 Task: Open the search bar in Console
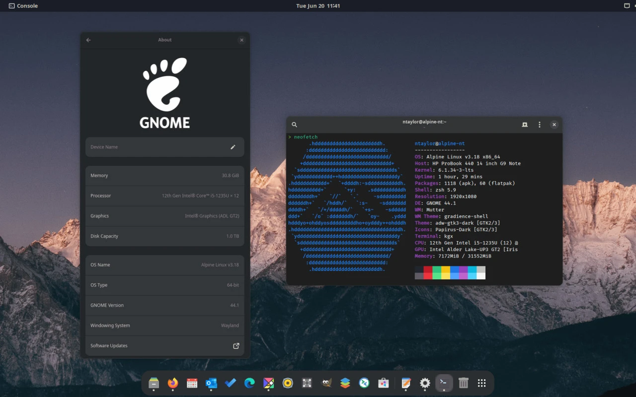[x=294, y=125]
